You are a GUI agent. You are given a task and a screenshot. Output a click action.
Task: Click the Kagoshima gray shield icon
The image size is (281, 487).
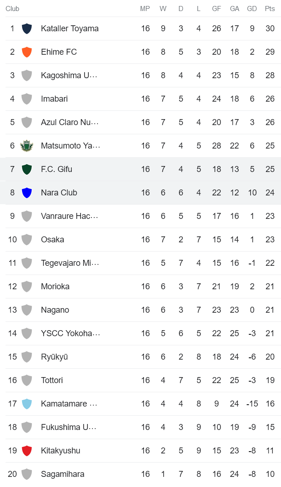(x=27, y=75)
